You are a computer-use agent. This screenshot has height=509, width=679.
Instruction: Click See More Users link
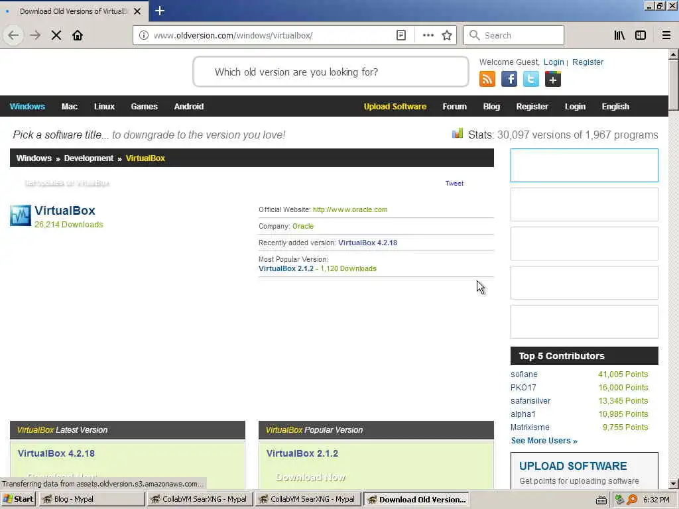(x=544, y=441)
